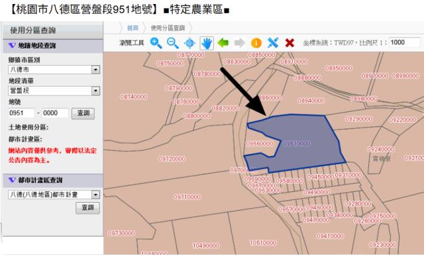This screenshot has height=257, width=424.
Task: Click parcel label 10510000 on map
Action: pos(263,243)
